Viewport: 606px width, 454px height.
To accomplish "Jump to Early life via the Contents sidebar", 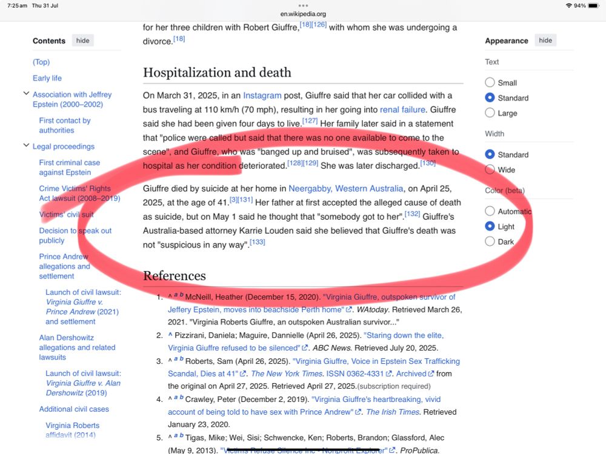I will [x=47, y=78].
